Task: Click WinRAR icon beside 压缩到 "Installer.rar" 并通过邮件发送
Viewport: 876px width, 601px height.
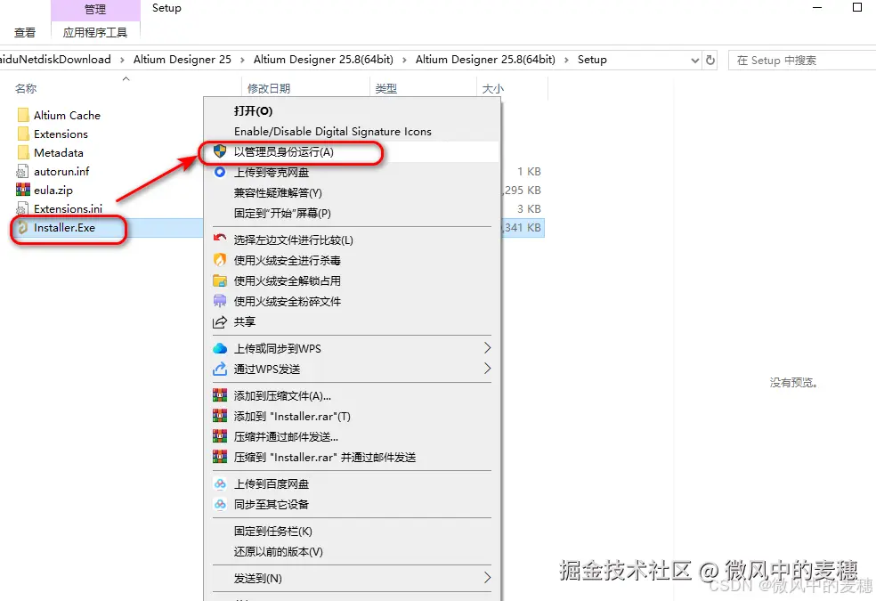Action: (x=220, y=457)
